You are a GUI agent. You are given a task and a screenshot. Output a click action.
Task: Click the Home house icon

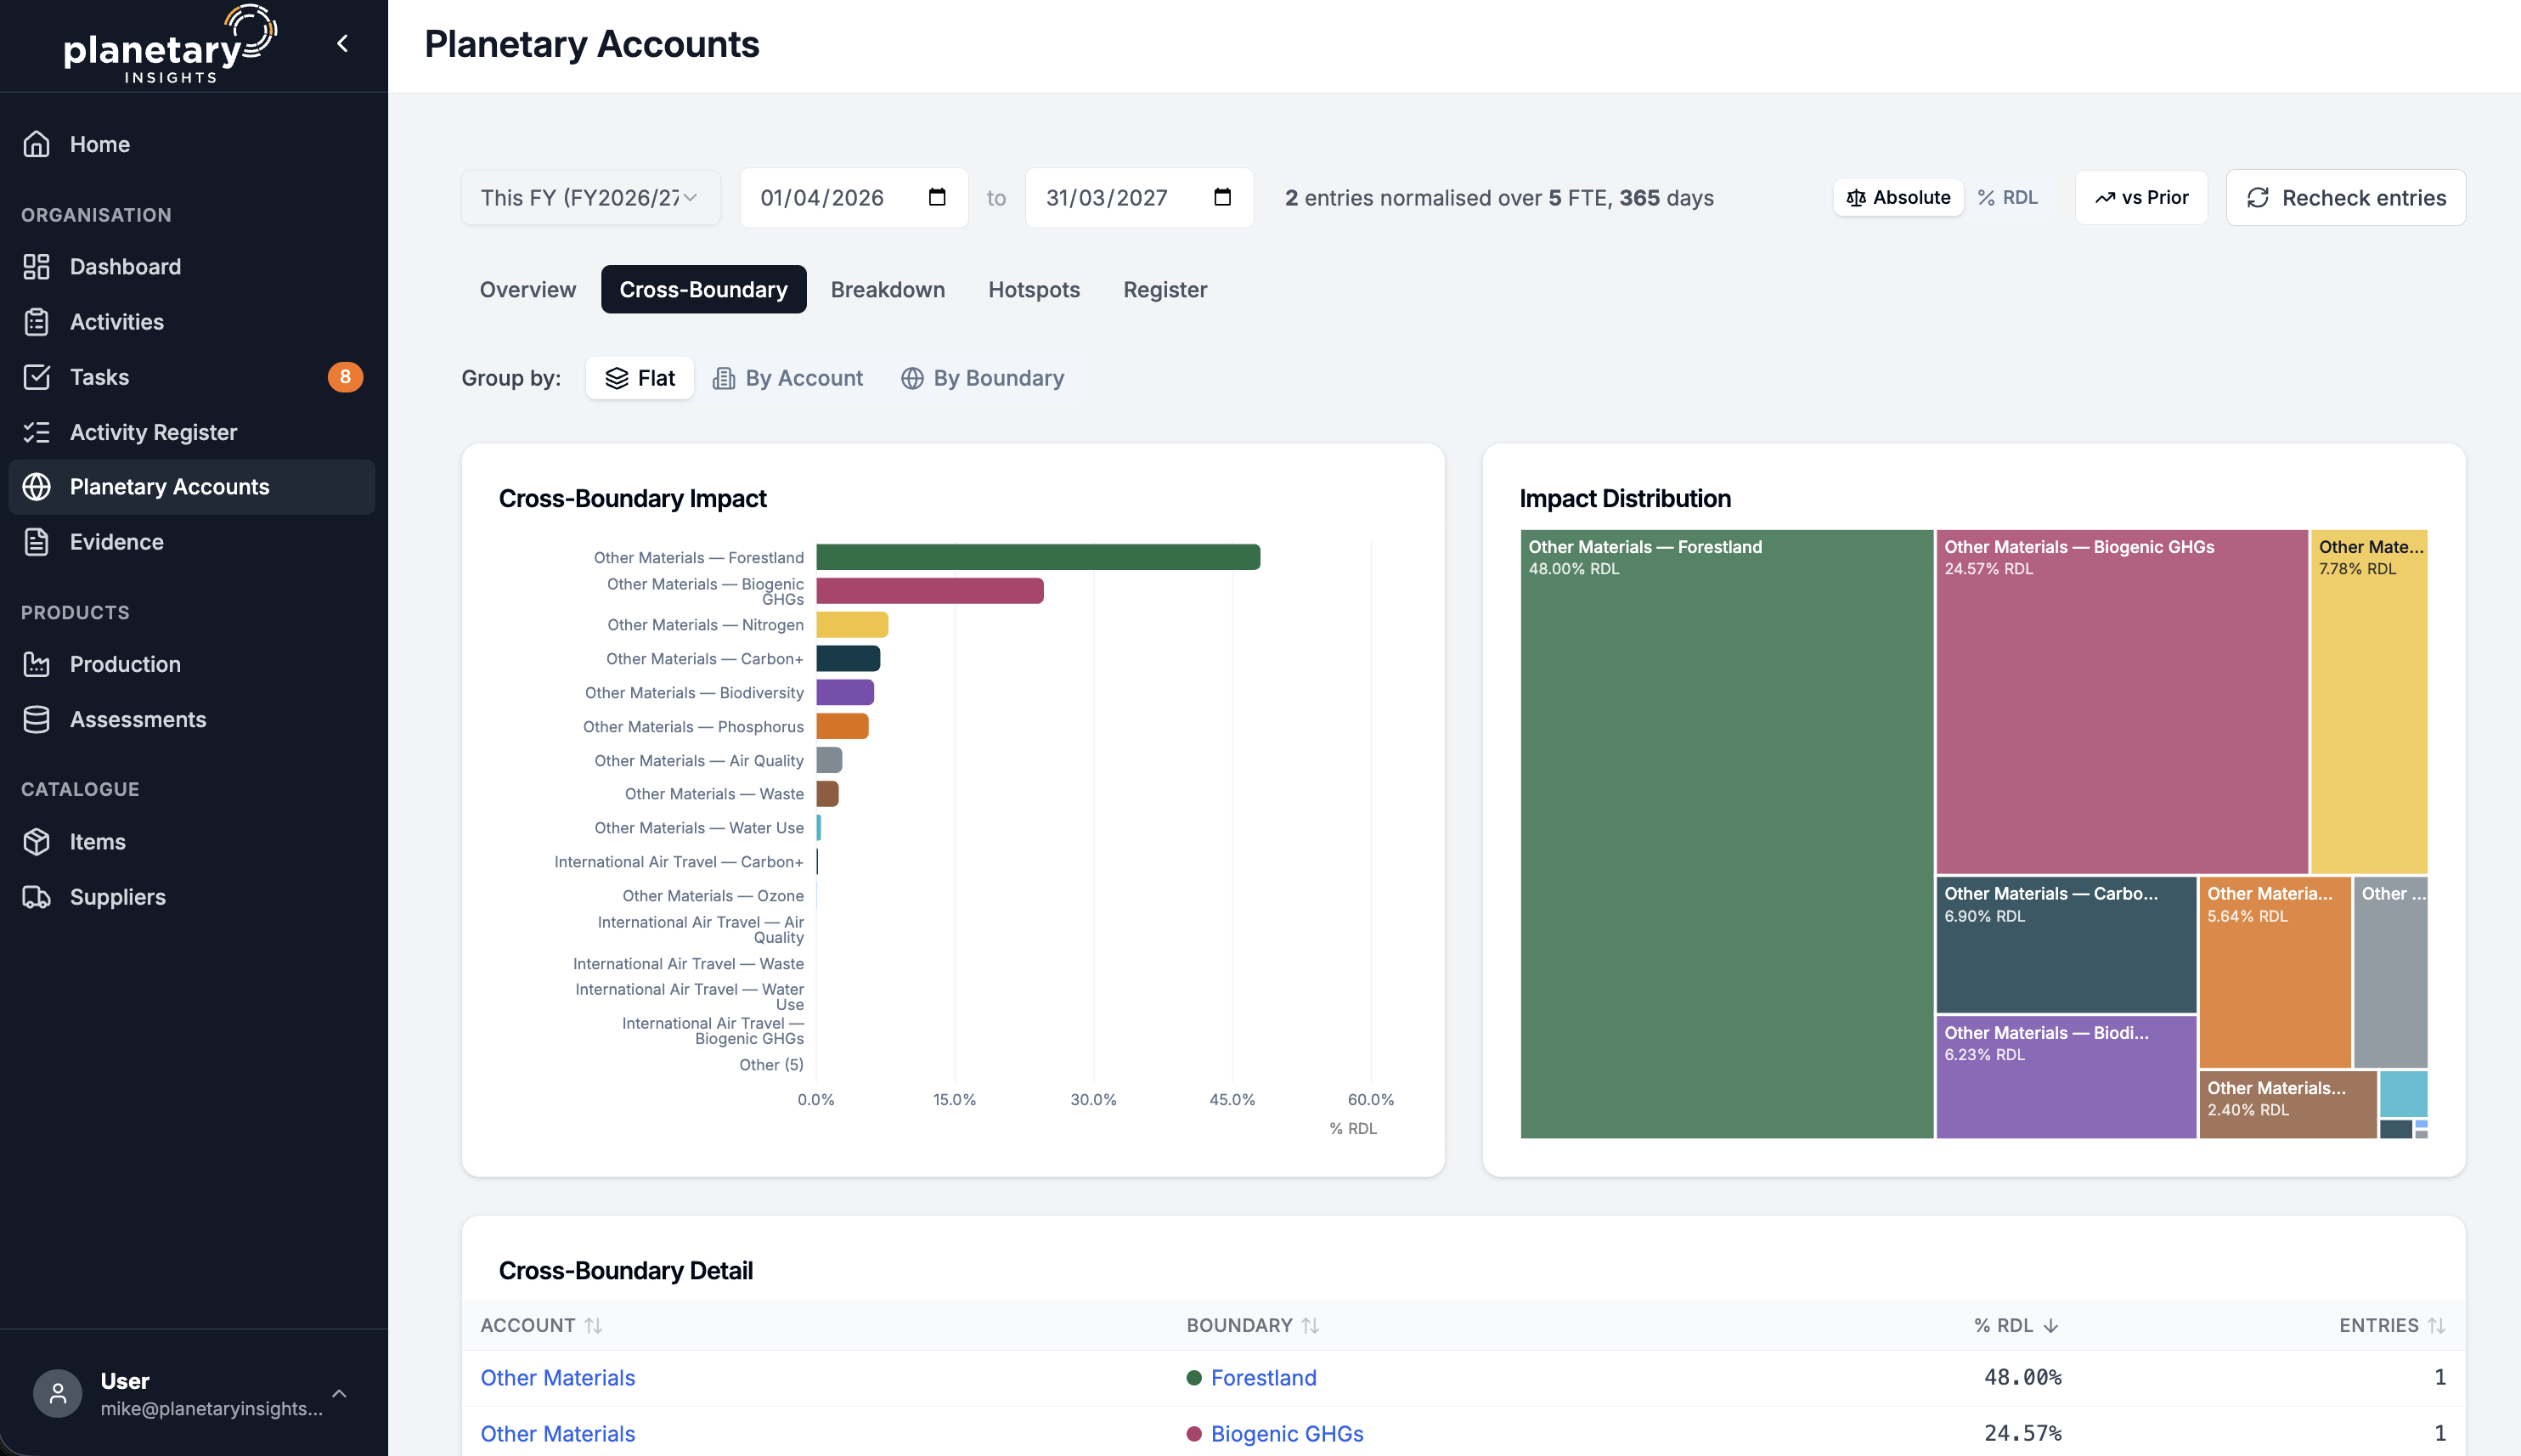click(37, 144)
